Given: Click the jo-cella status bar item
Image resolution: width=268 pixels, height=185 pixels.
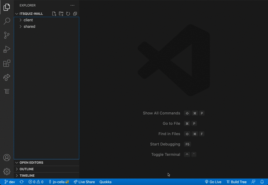Looking at the screenshot, I should pos(59,182).
